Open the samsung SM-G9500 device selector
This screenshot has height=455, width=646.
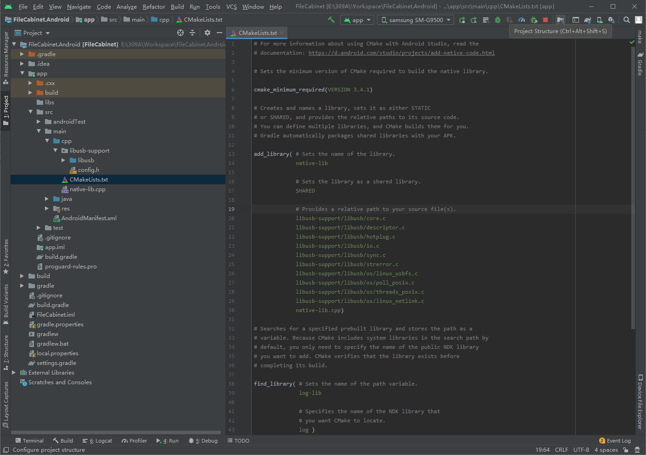[415, 19]
